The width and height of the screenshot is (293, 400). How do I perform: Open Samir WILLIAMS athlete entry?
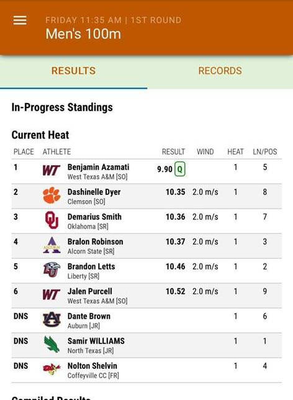[x=96, y=341]
